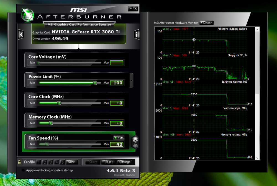
Task: Open the information i side button
Action: (137, 34)
